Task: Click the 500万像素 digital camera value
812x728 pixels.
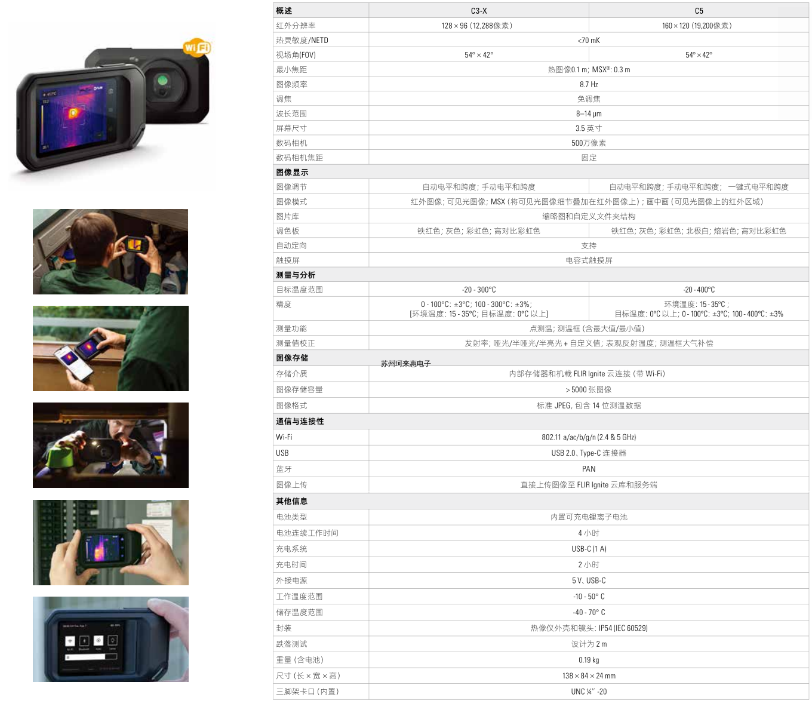Action: tap(589, 143)
